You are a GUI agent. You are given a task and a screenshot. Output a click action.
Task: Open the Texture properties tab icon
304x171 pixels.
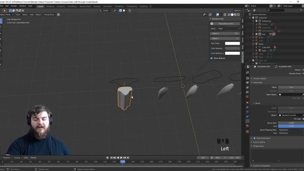point(247,132)
